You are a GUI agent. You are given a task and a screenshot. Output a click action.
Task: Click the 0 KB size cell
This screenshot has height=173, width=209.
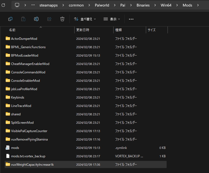[162, 148]
